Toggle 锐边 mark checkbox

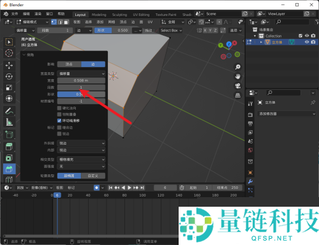(59, 134)
